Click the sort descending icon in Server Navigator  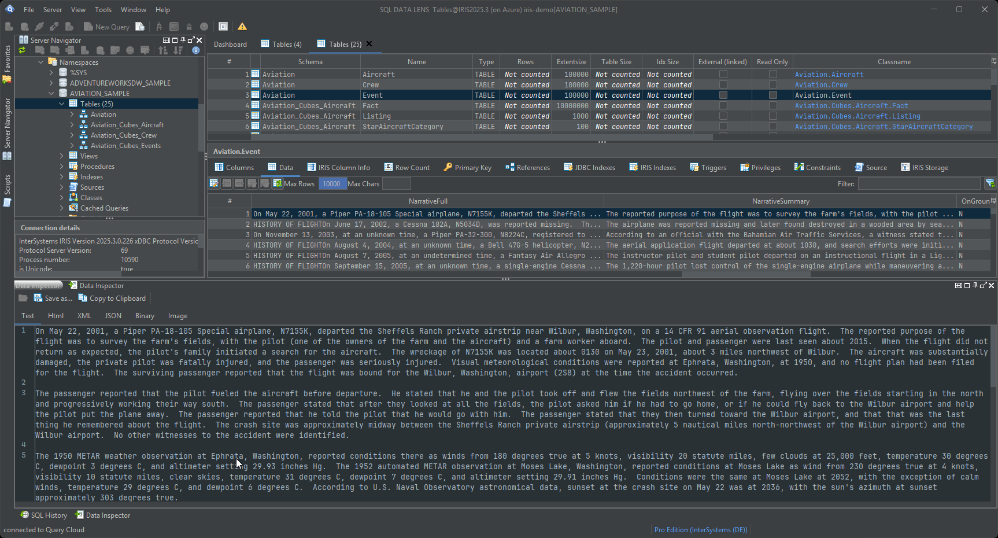pos(178,50)
